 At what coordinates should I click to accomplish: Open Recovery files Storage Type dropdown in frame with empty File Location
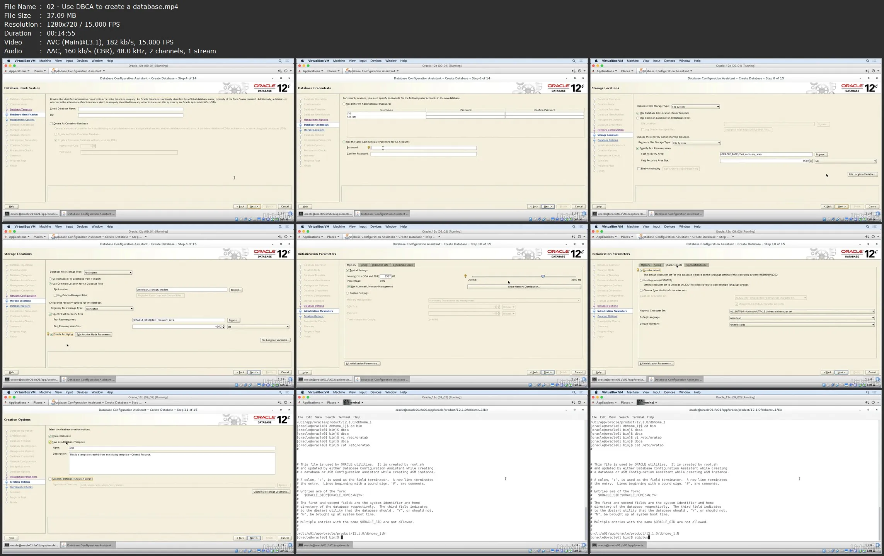point(696,143)
